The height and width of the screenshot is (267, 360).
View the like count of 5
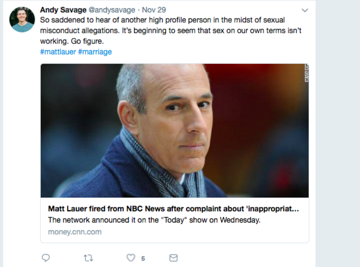(143, 258)
